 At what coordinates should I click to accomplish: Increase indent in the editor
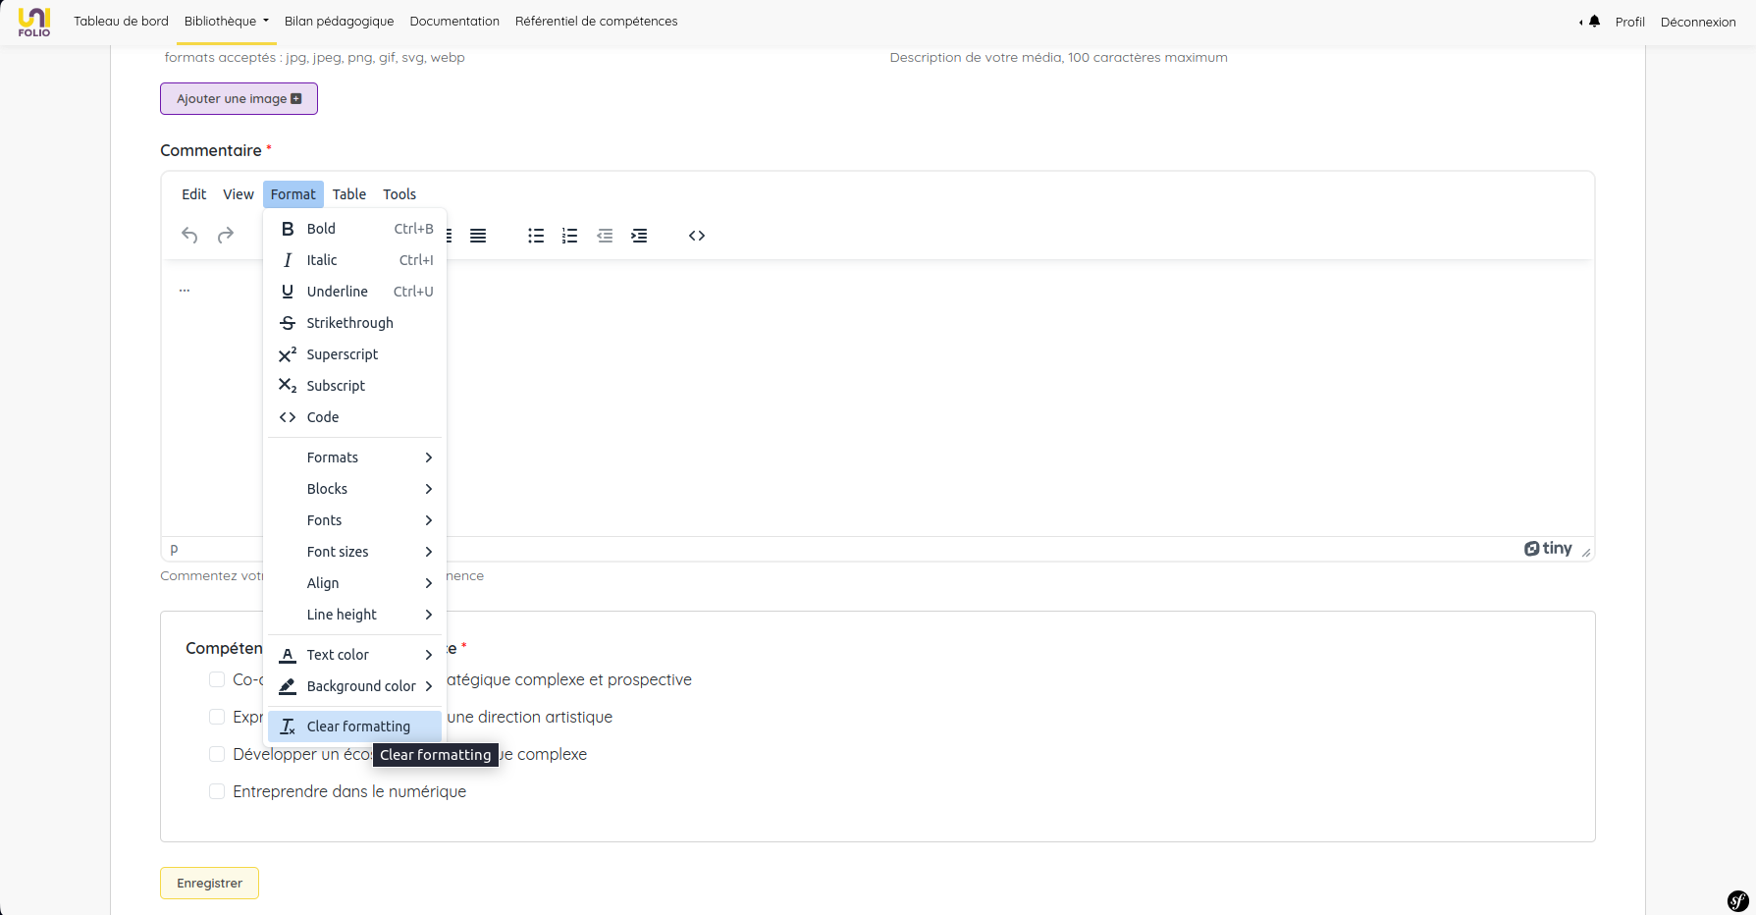(x=639, y=236)
